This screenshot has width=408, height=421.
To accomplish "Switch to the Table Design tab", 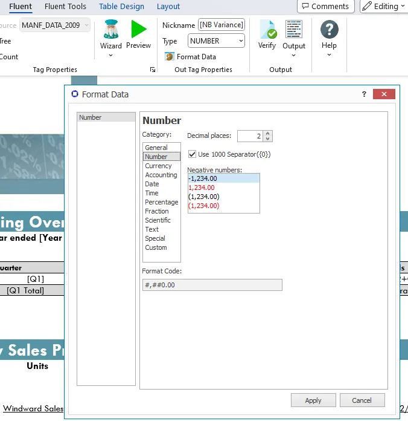I will pos(121,7).
